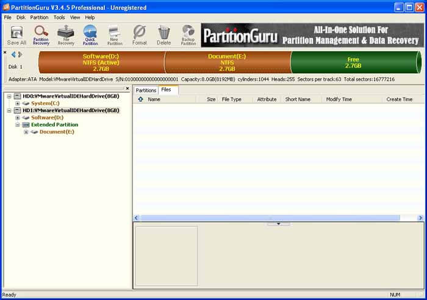This screenshot has width=427, height=300.
Task: Select HD1:VMwareVirtualIDEHardDrive(8GB) in tree
Action: (71, 110)
